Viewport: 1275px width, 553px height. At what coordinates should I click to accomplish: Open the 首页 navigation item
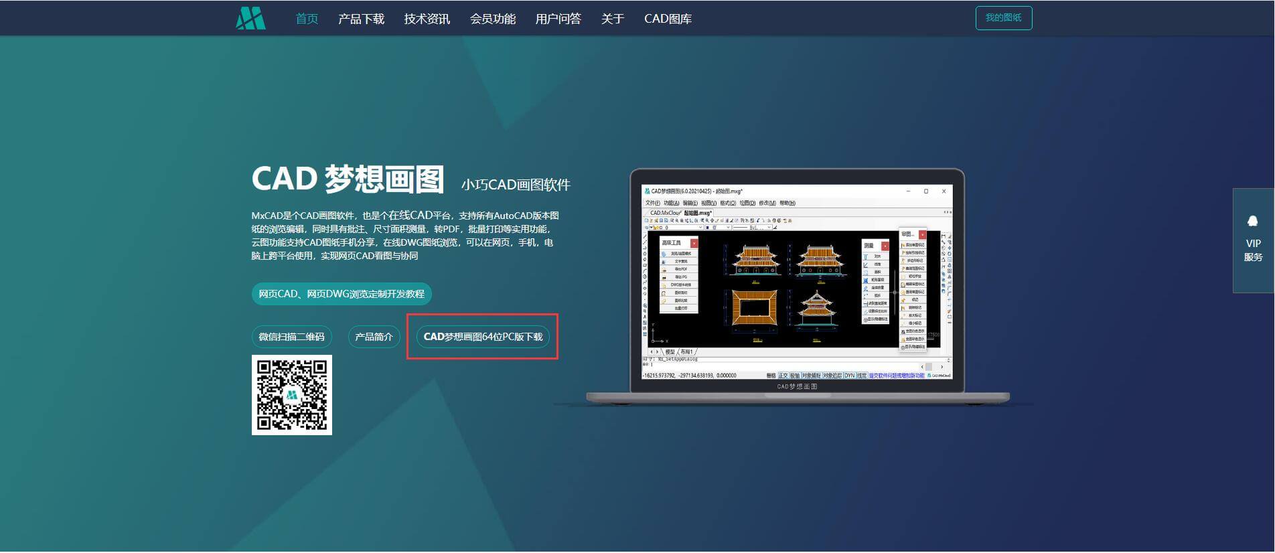point(307,19)
